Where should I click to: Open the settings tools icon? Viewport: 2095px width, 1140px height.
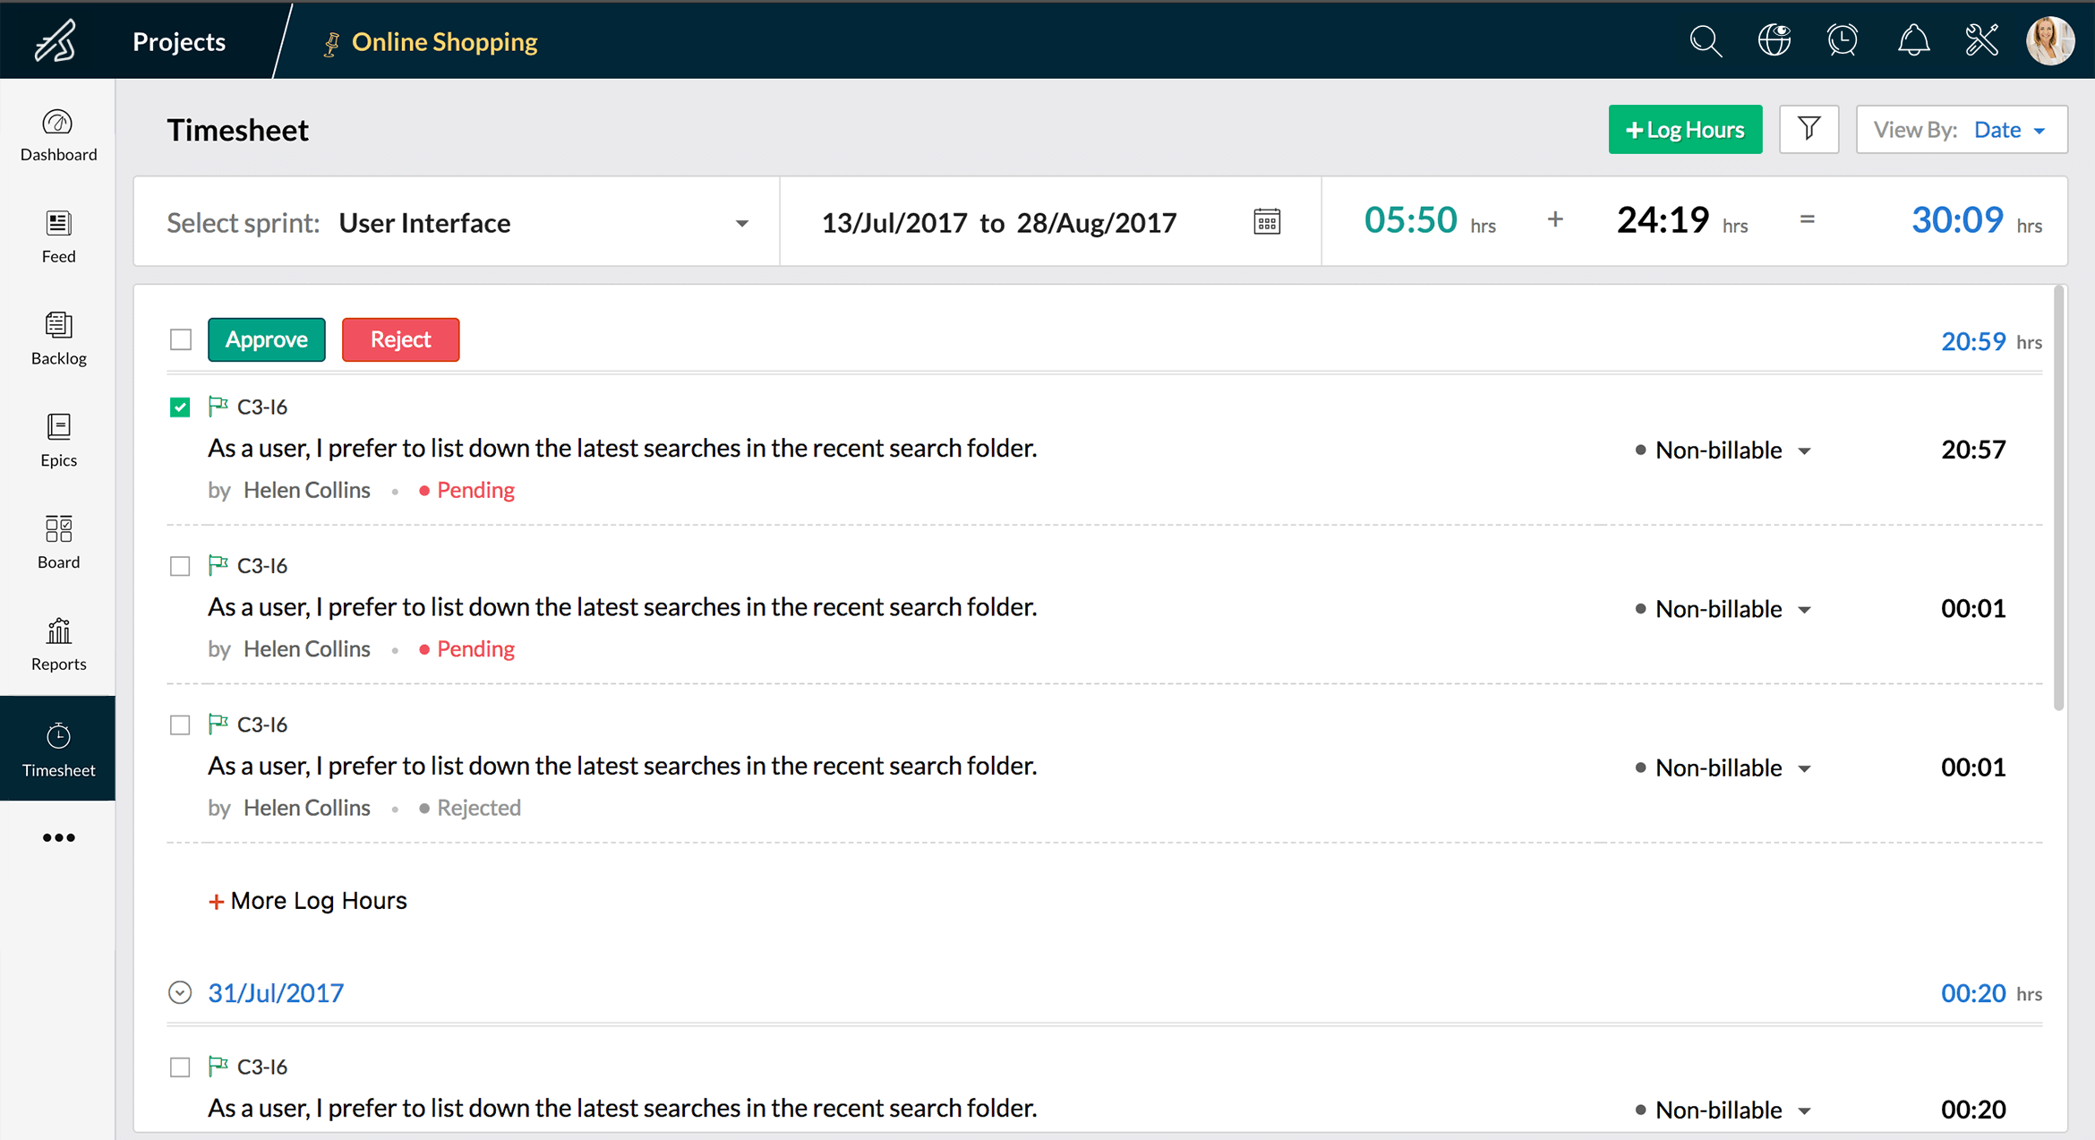tap(1981, 40)
